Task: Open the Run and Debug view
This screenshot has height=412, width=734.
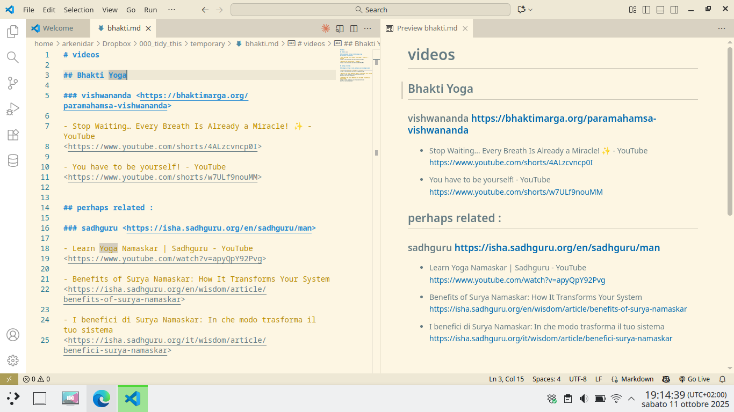Action: [13, 109]
